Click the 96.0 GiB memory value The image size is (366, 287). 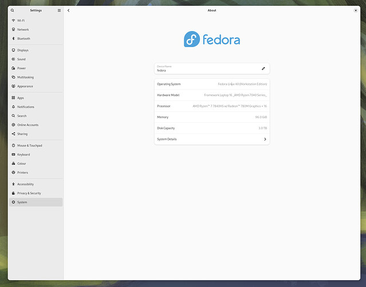tap(261, 117)
